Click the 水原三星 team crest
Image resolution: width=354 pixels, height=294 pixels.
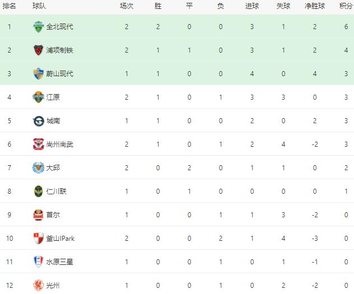pyautogui.click(x=39, y=262)
